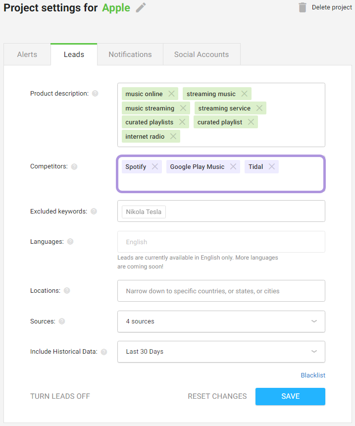The width and height of the screenshot is (355, 426).
Task: Open help tooltip for Product description
Action: (95, 94)
